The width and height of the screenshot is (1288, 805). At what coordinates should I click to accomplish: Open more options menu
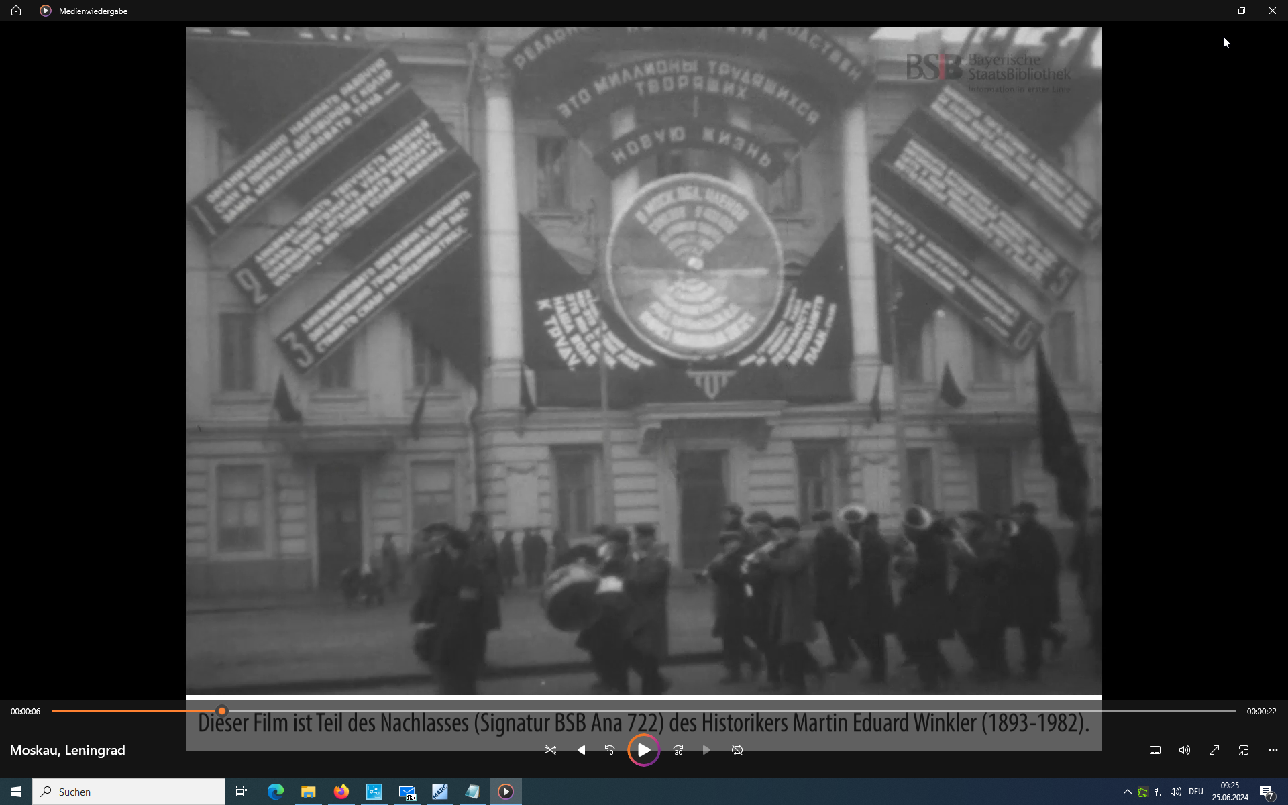coord(1273,750)
